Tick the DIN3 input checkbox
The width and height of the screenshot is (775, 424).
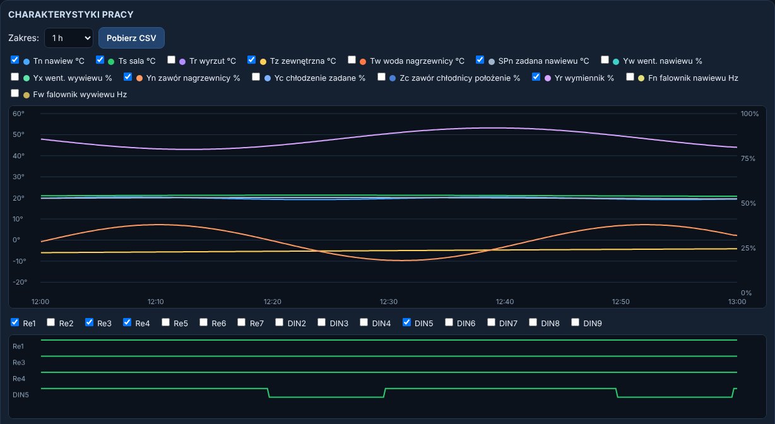[x=322, y=322]
